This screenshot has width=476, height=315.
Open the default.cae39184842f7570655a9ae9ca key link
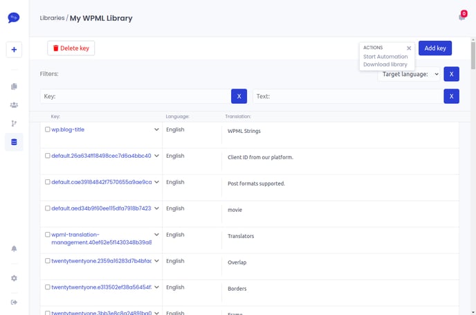(x=102, y=182)
